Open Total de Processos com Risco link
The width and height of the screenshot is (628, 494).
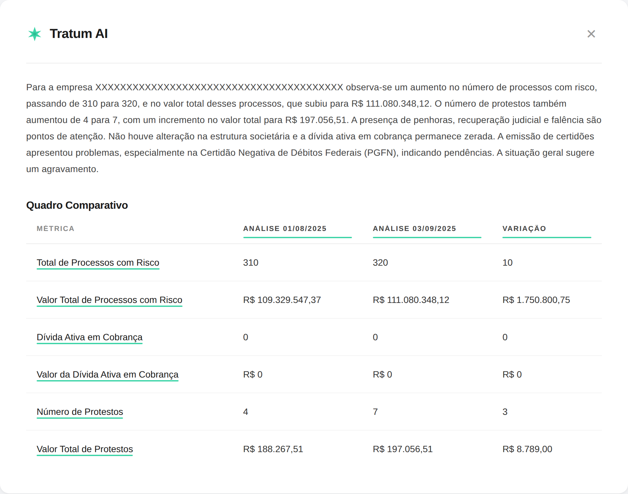tap(98, 263)
